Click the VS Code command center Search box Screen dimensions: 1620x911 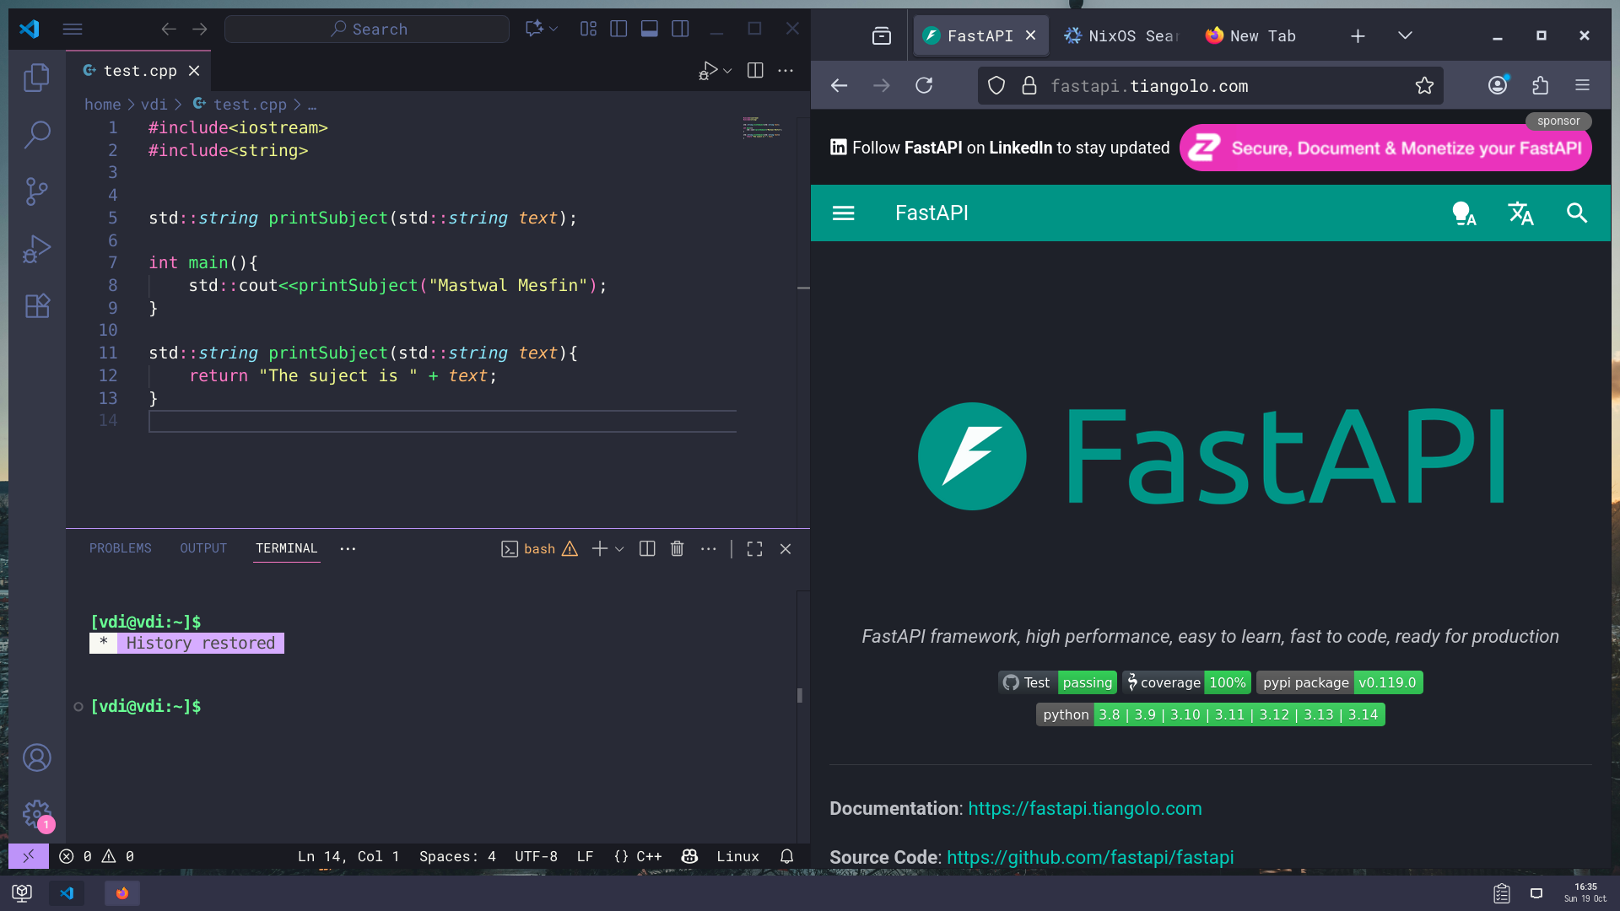coord(367,29)
